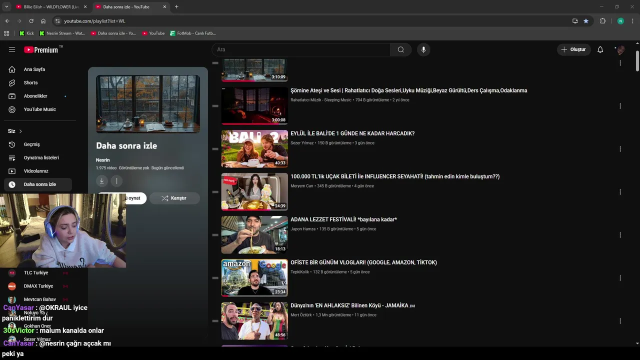
Task: Open Chrome profile N avatar
Action: pos(620,21)
